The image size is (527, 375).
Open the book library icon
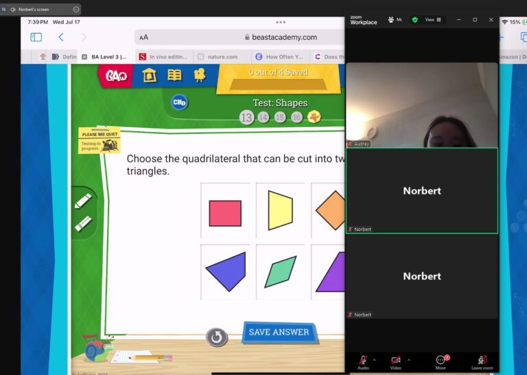(174, 75)
